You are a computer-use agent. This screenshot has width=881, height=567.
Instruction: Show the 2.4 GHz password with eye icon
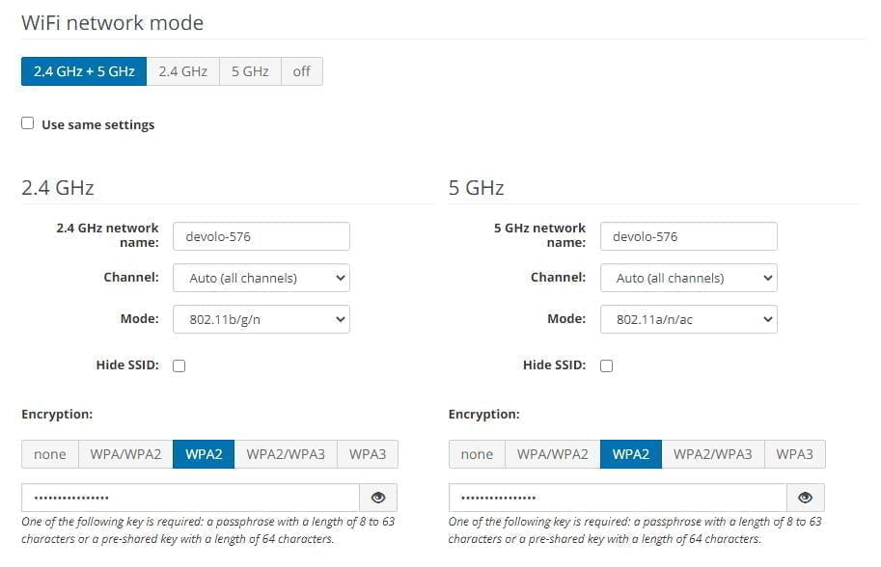click(377, 498)
